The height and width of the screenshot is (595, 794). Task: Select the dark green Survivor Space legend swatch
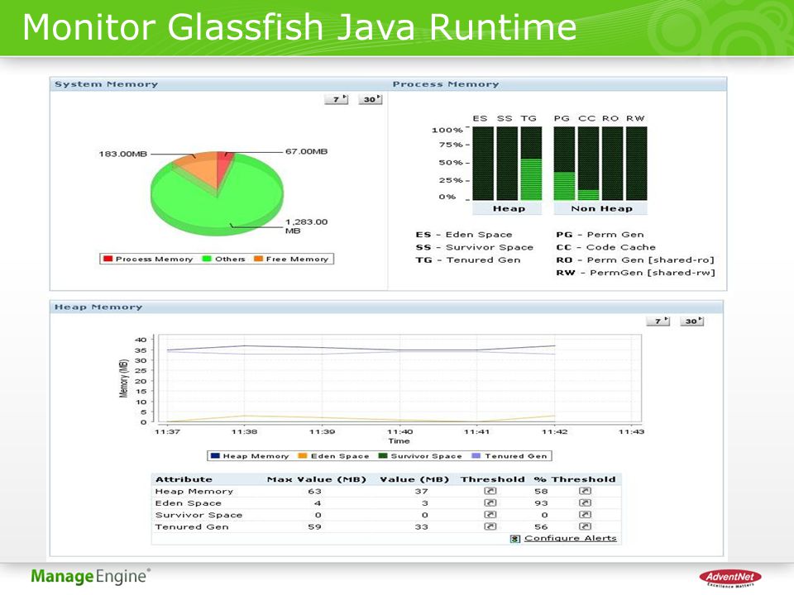click(383, 455)
